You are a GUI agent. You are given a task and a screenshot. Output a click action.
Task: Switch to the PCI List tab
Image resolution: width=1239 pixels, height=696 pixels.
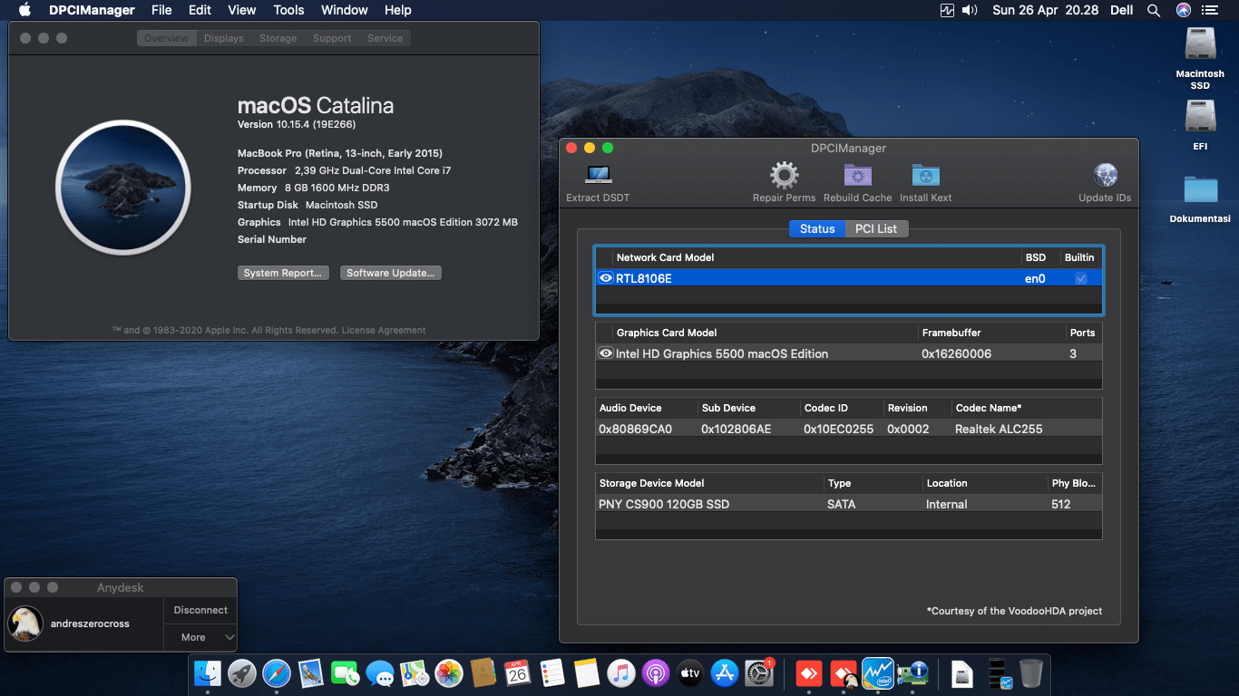876,228
